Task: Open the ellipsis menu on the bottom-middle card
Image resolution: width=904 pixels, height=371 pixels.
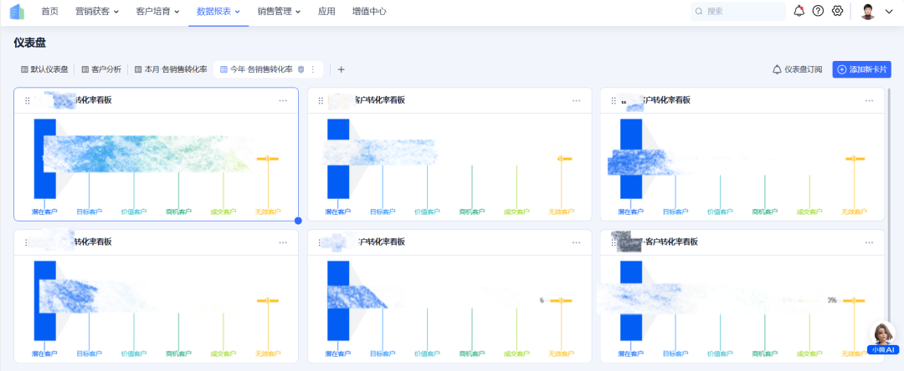Action: click(576, 242)
